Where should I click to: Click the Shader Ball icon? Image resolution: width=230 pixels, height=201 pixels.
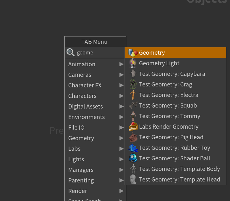click(x=133, y=158)
